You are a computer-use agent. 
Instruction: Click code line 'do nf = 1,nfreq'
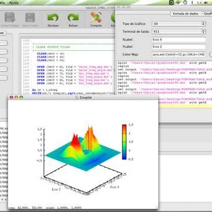(x=44, y=90)
